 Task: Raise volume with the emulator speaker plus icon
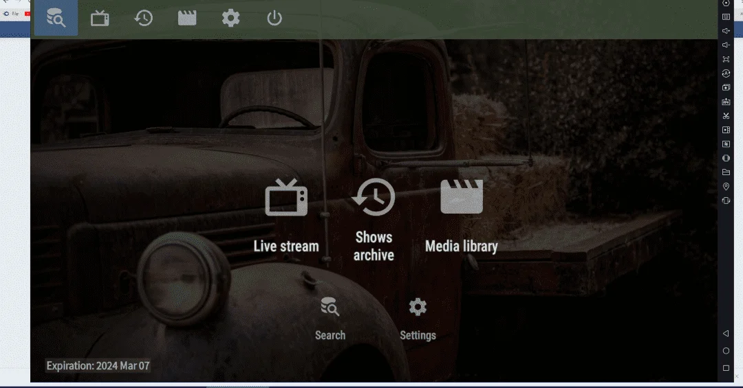coord(726,31)
